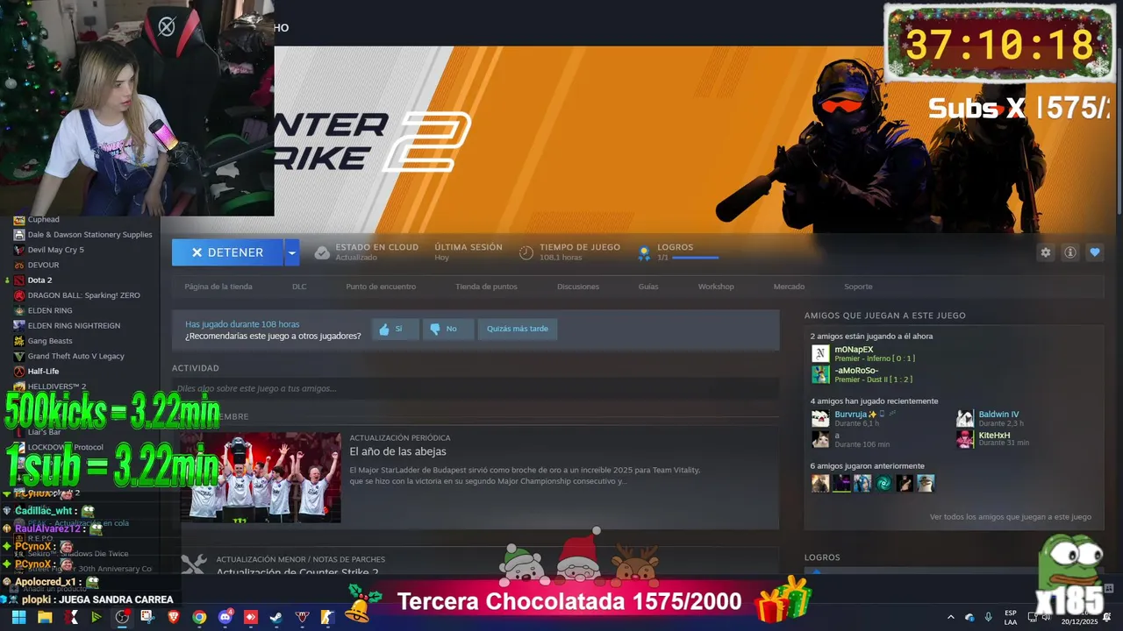Click the Half-Life lambda icon
Screen dimensions: 1123x631
[x=19, y=372]
